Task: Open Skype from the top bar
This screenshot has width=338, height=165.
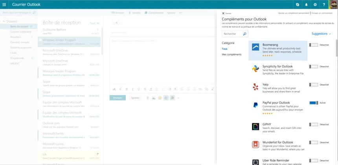Action: [x=298, y=5]
